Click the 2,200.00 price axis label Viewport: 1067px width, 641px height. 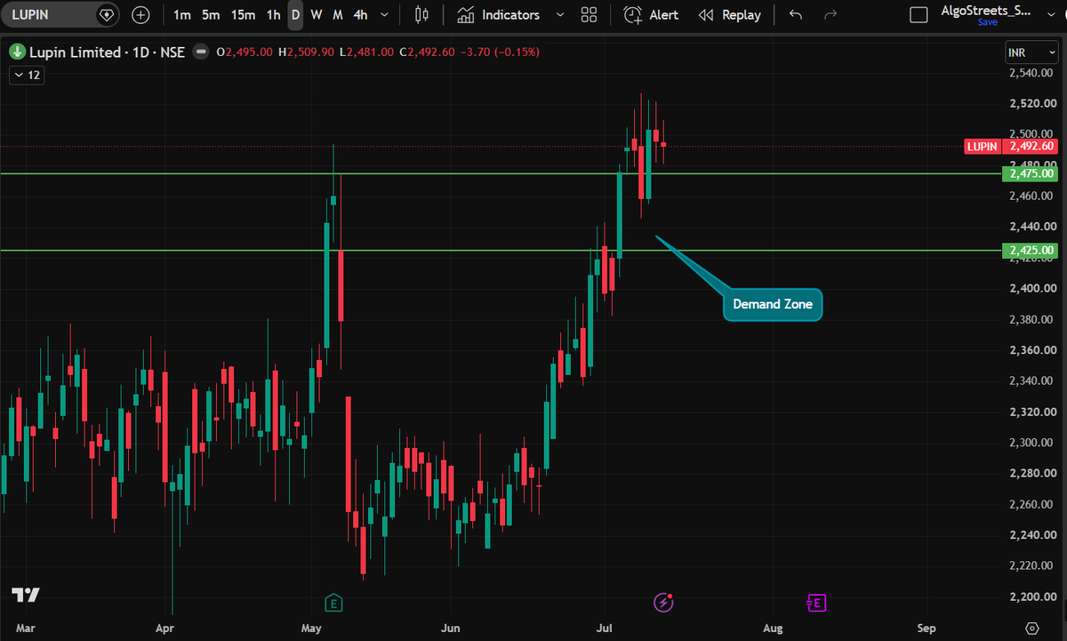pyautogui.click(x=1031, y=597)
